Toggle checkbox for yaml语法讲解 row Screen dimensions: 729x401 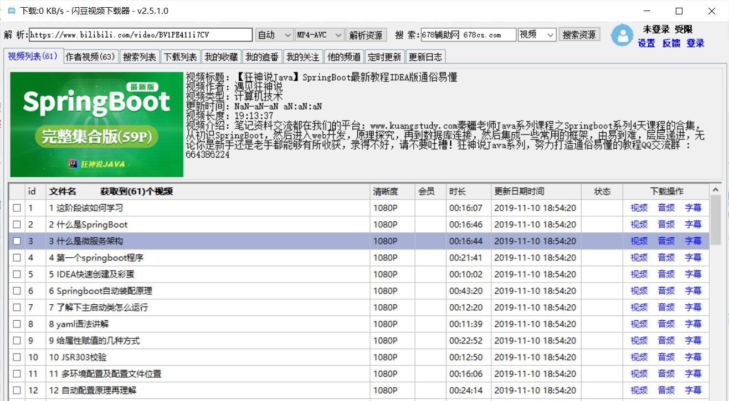(x=17, y=324)
